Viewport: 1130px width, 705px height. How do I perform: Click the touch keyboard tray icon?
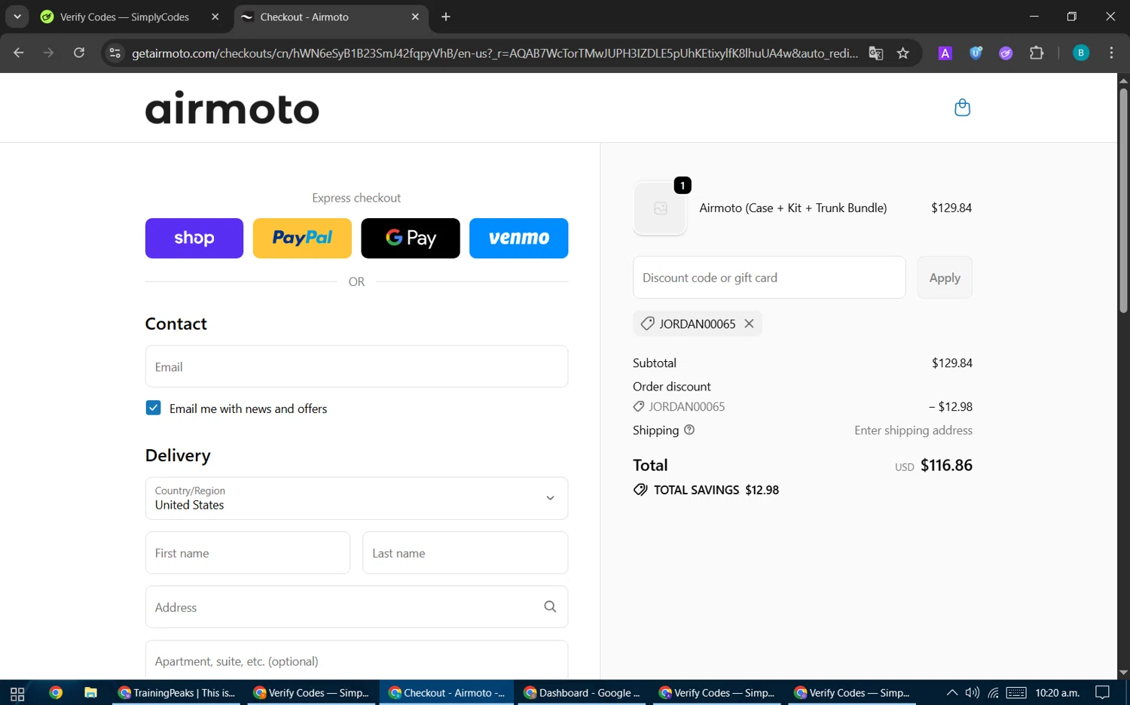click(x=1016, y=693)
